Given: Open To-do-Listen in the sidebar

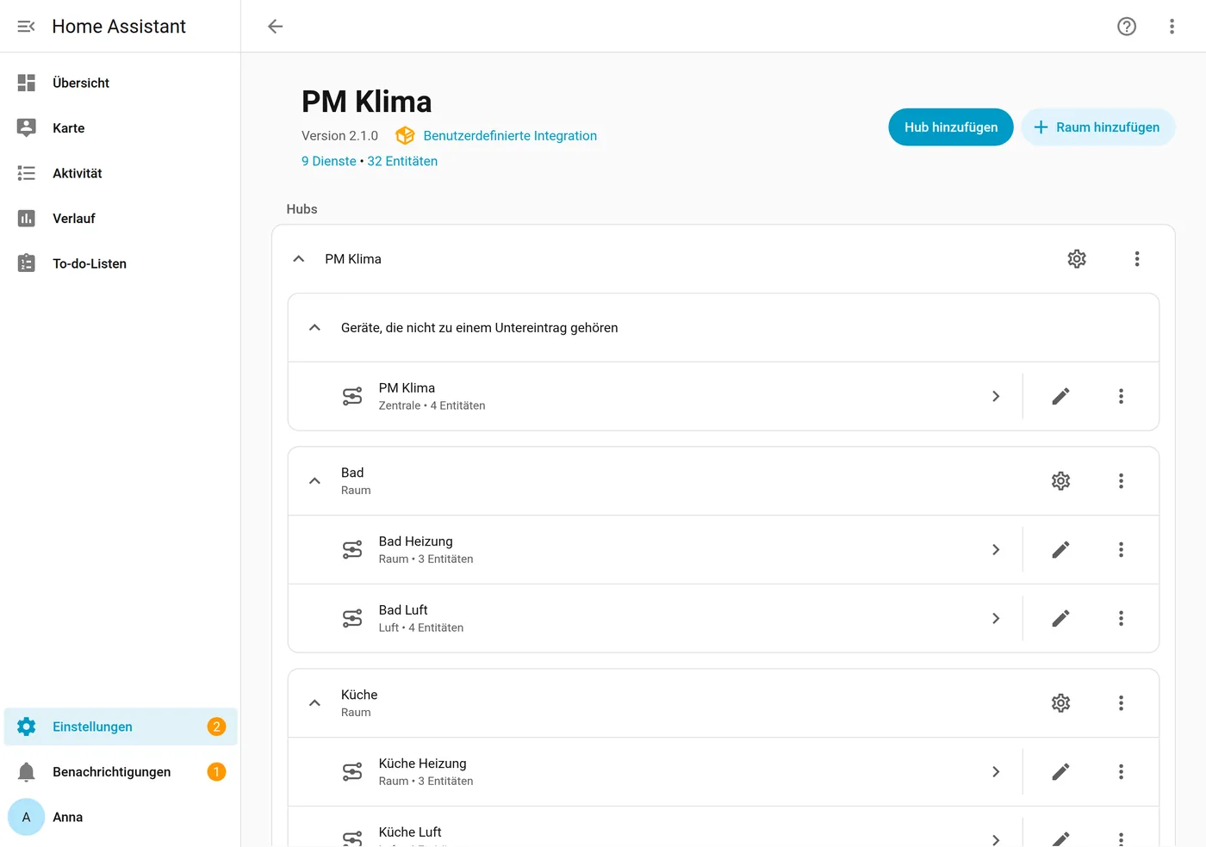Looking at the screenshot, I should [121, 263].
